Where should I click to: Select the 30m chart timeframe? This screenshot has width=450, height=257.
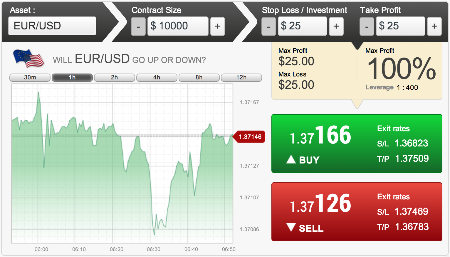click(x=30, y=77)
